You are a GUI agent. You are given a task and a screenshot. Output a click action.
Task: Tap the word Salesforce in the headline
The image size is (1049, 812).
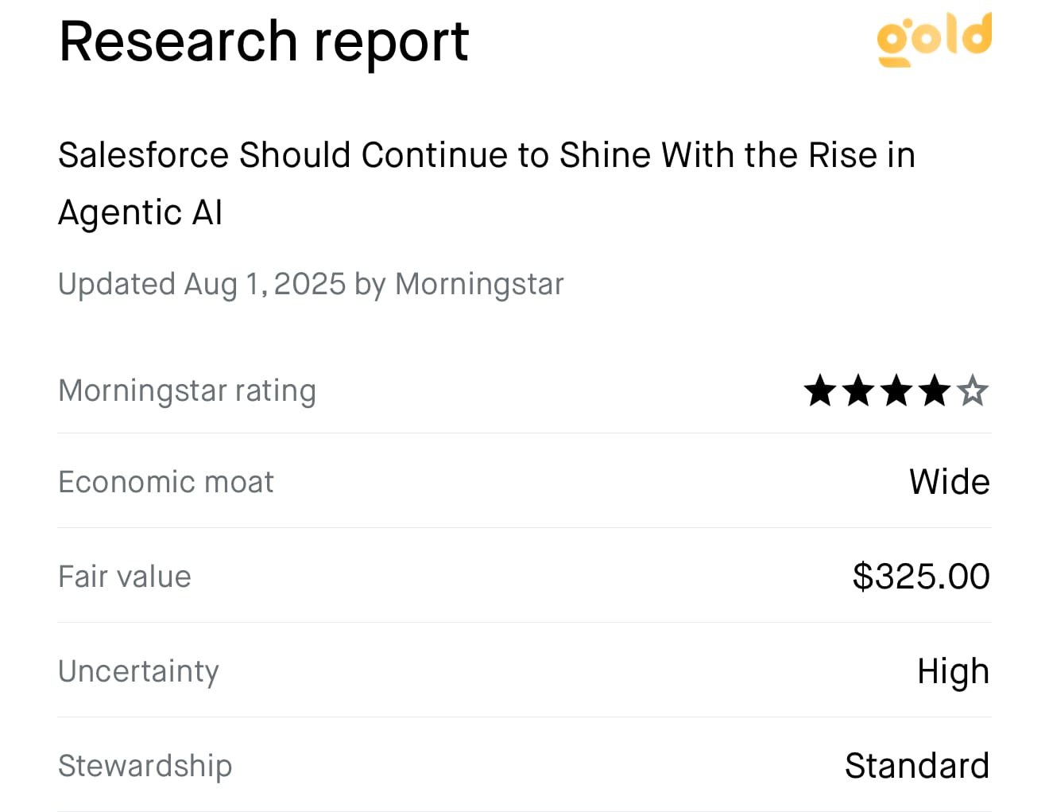(x=144, y=155)
